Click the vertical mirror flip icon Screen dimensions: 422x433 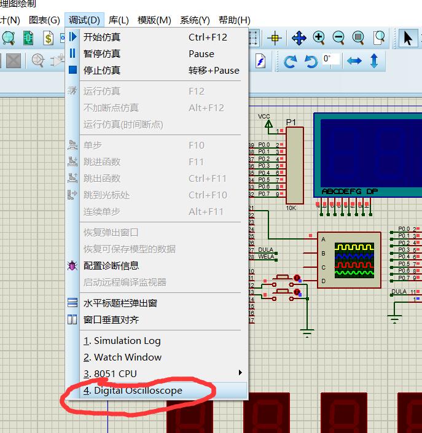point(374,61)
